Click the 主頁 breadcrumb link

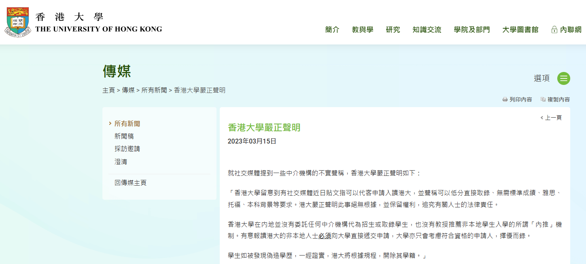pyautogui.click(x=109, y=90)
